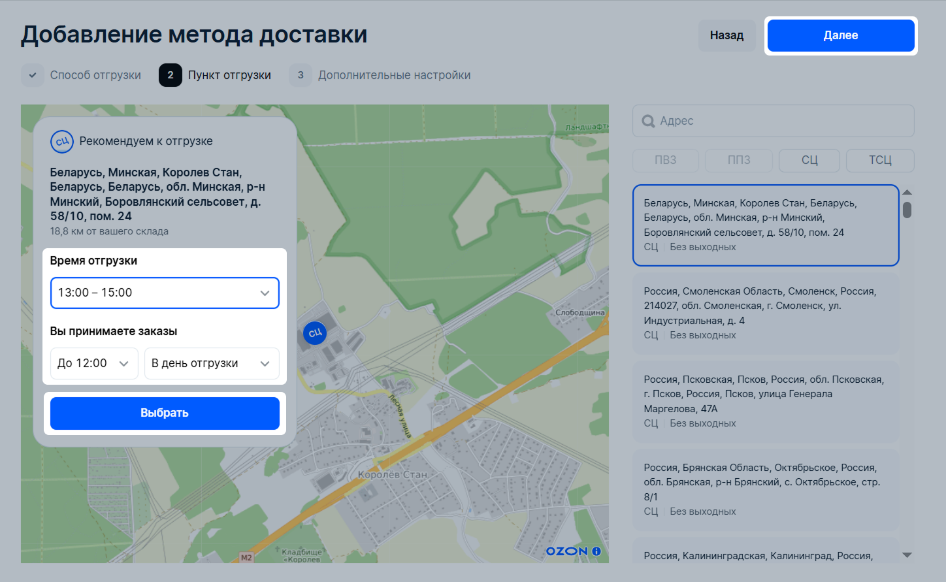Open the shipment time 13:00 – 15:00 dropdown
The image size is (946, 582).
coord(165,293)
